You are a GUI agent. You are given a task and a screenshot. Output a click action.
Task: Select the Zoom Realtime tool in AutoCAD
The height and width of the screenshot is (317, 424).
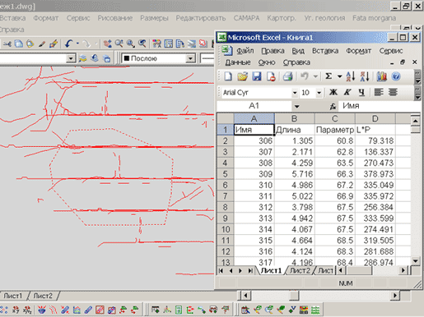[119, 44]
